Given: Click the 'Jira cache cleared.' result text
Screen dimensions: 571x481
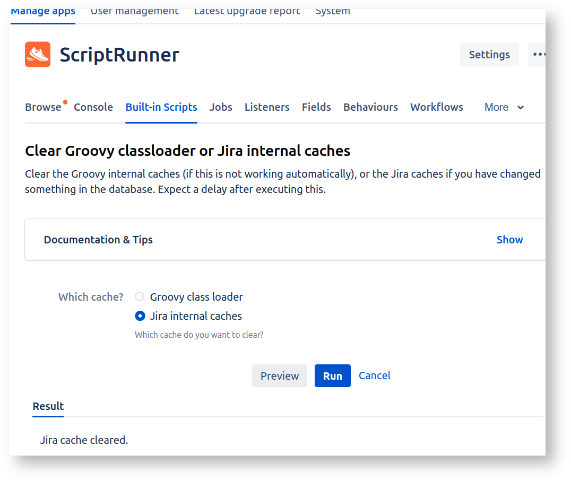Looking at the screenshot, I should tap(84, 440).
